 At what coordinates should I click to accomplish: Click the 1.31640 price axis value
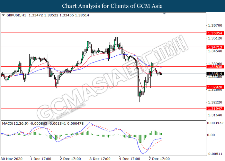[x=215, y=115]
